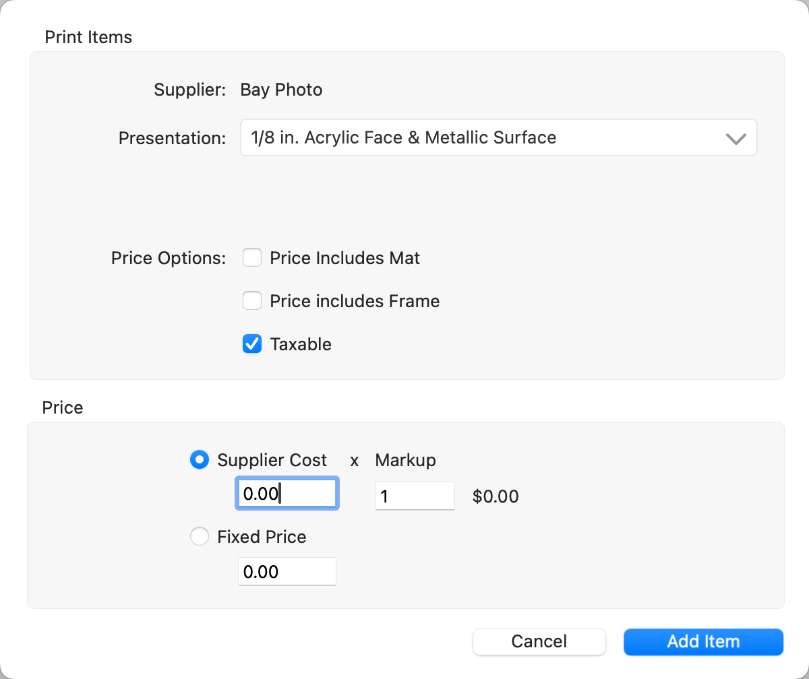Click the Fixed Price amount field

(x=287, y=572)
